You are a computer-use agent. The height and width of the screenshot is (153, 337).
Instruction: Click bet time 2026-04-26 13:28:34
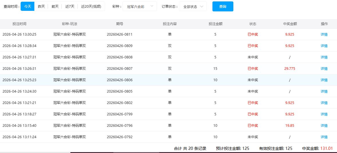coord(19,46)
